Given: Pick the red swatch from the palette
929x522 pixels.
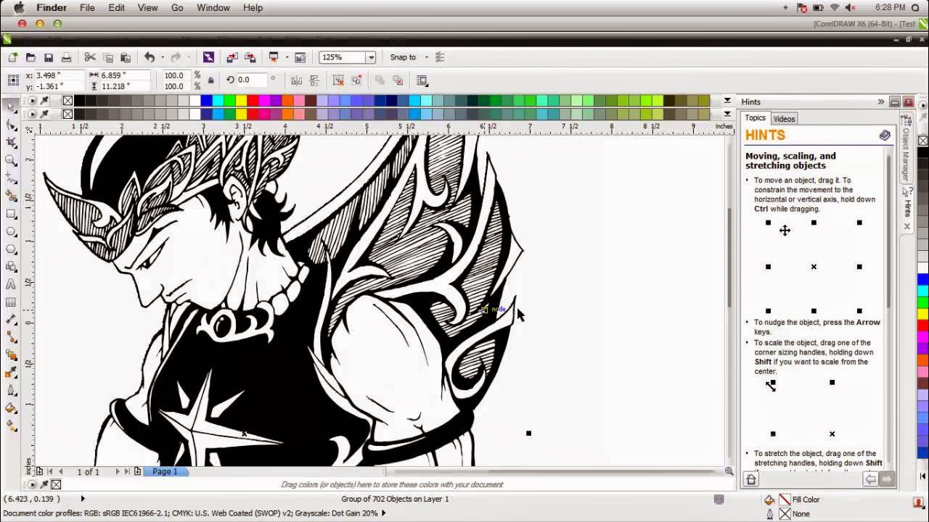Looking at the screenshot, I should 253,100.
